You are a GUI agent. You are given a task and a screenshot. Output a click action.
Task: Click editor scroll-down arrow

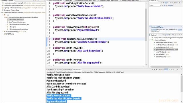click(x=146, y=64)
